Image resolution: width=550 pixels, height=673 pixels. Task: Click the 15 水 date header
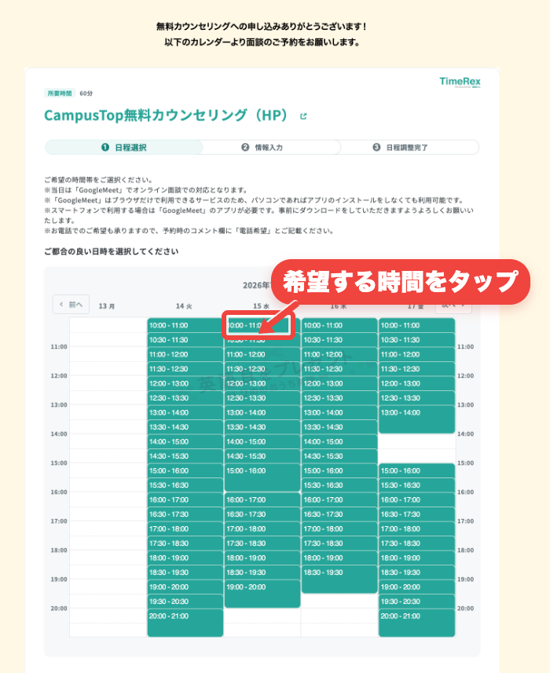tap(261, 306)
